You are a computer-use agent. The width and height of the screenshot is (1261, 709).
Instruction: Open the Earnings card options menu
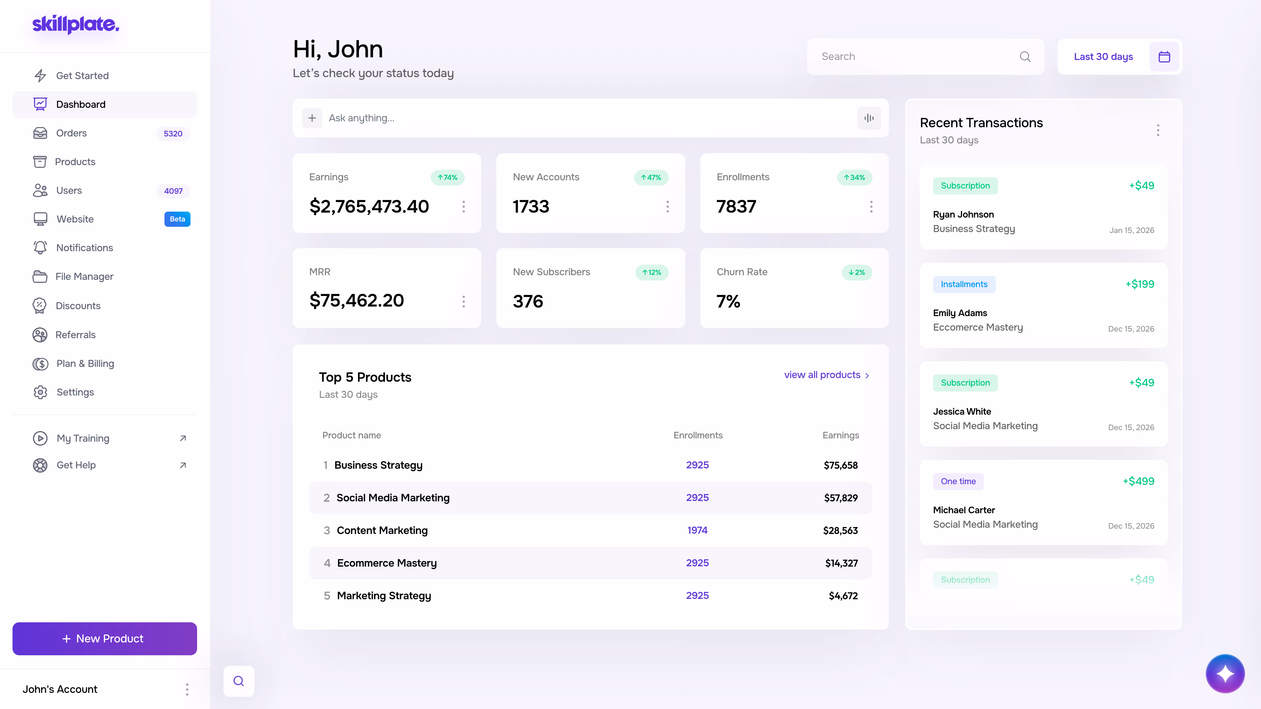tap(464, 207)
